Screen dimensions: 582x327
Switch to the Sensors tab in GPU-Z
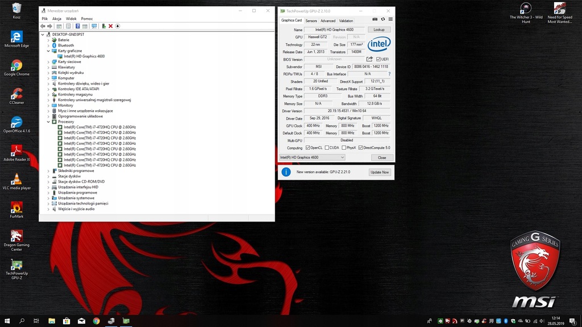pos(311,21)
